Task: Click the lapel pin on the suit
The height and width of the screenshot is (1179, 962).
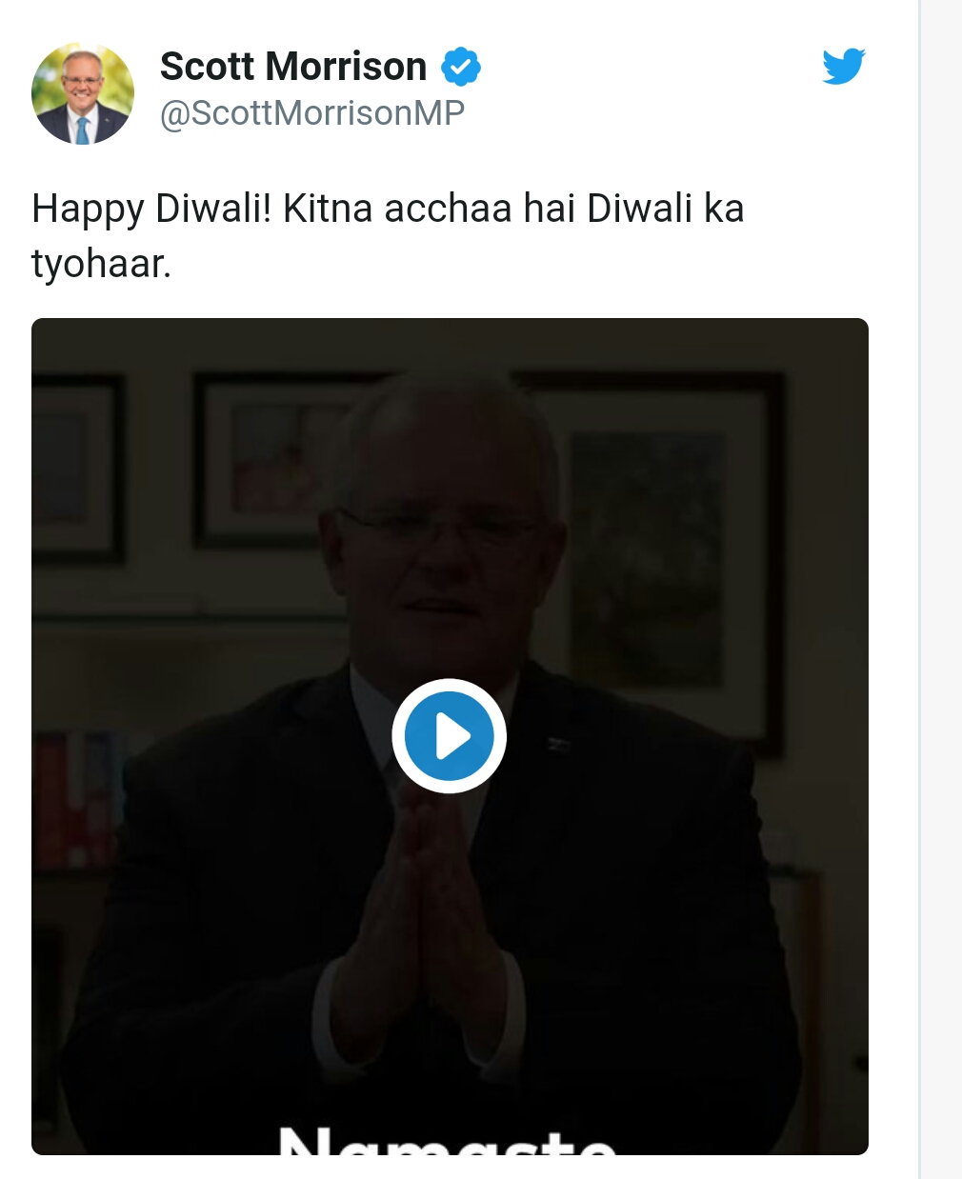Action: tap(556, 744)
